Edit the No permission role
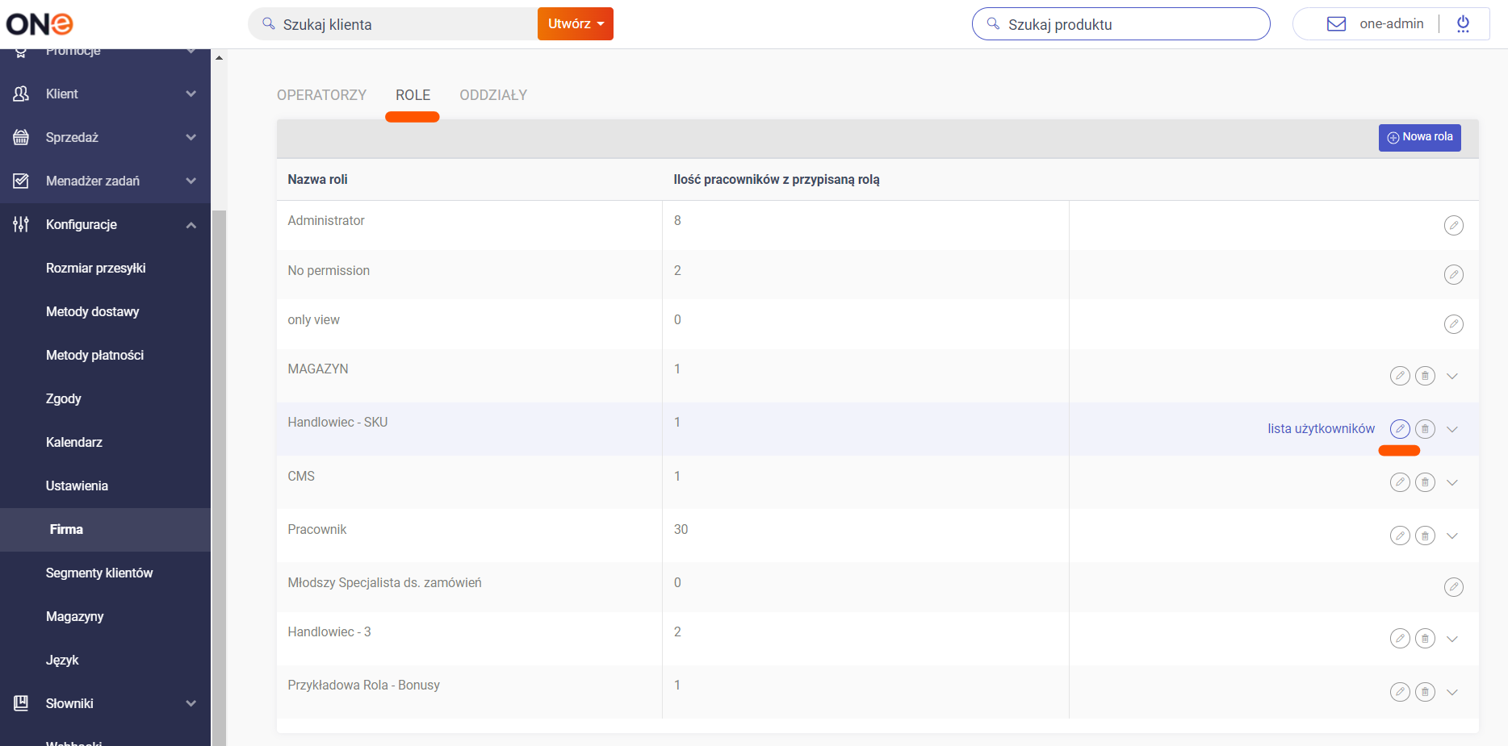Image resolution: width=1508 pixels, height=746 pixels. 1453,275
